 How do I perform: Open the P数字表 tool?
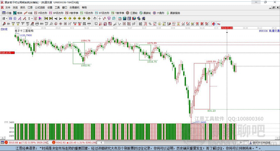[72, 13]
